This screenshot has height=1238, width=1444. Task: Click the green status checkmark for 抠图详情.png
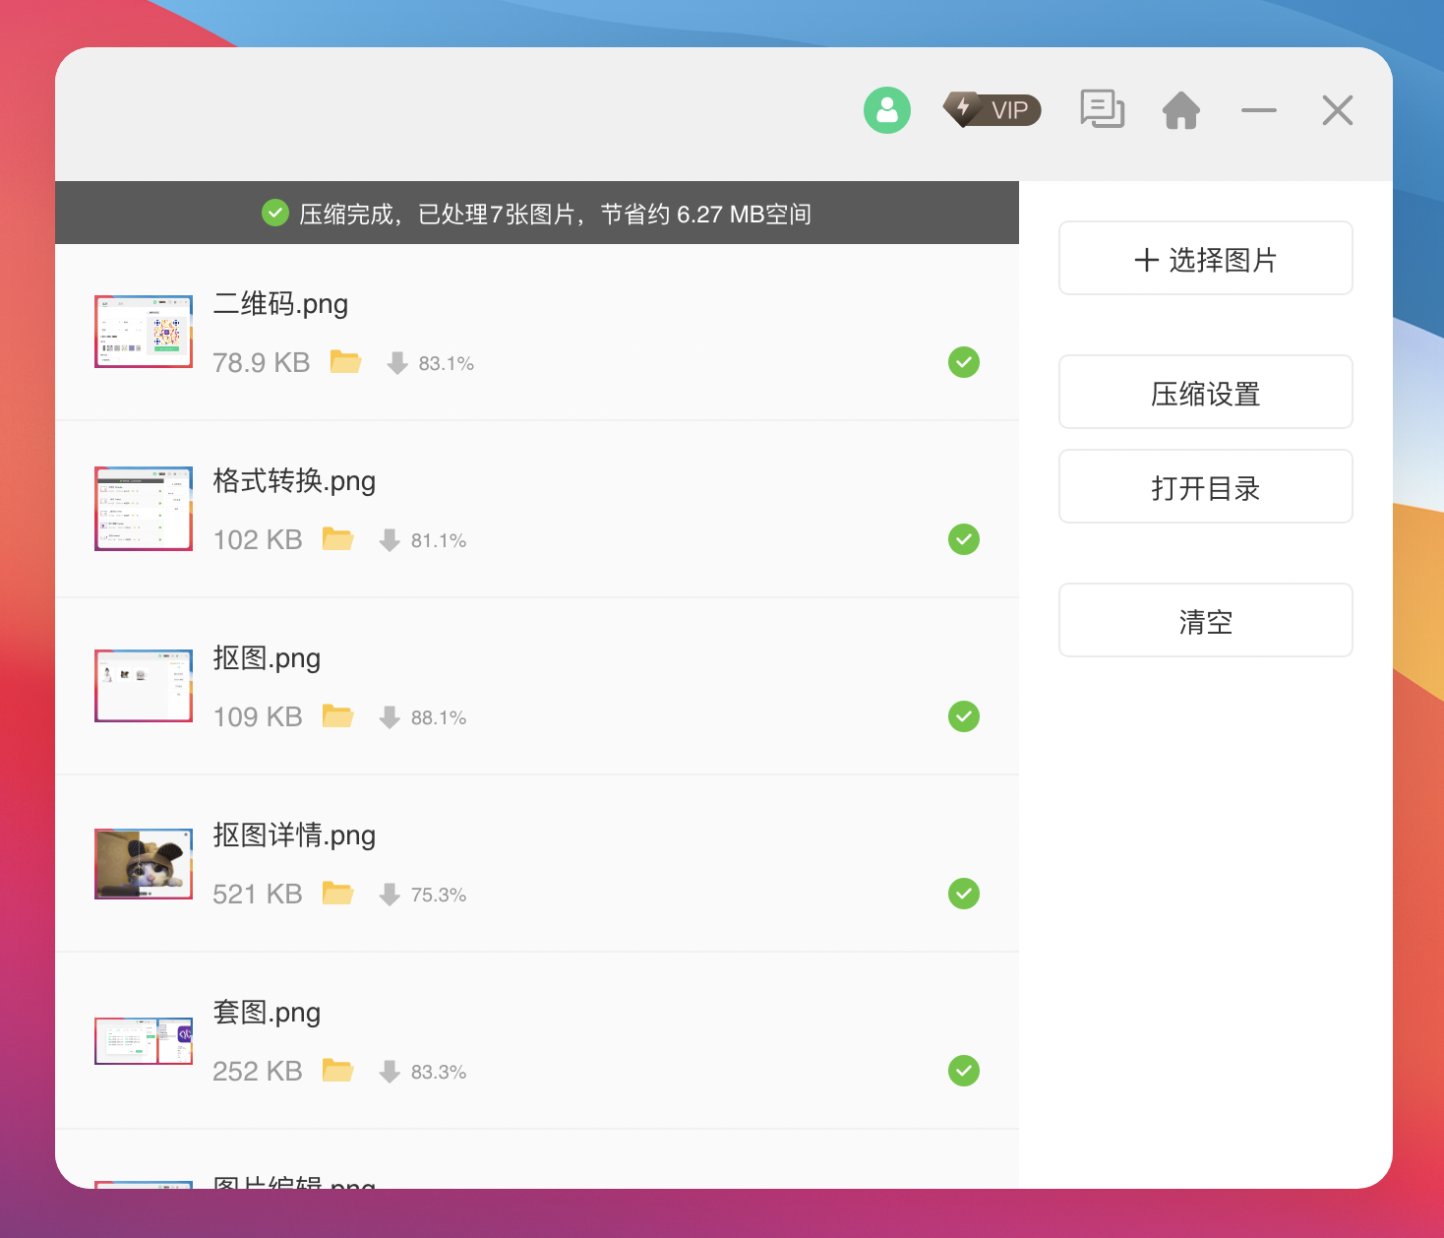point(963,894)
